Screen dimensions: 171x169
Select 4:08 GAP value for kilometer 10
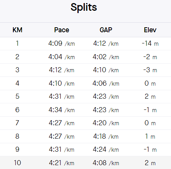(106, 163)
